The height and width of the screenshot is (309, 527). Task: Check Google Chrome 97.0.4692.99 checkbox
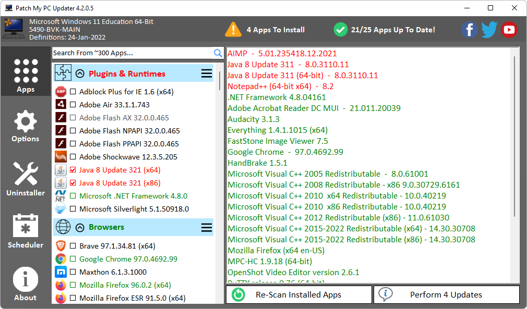[x=73, y=259]
